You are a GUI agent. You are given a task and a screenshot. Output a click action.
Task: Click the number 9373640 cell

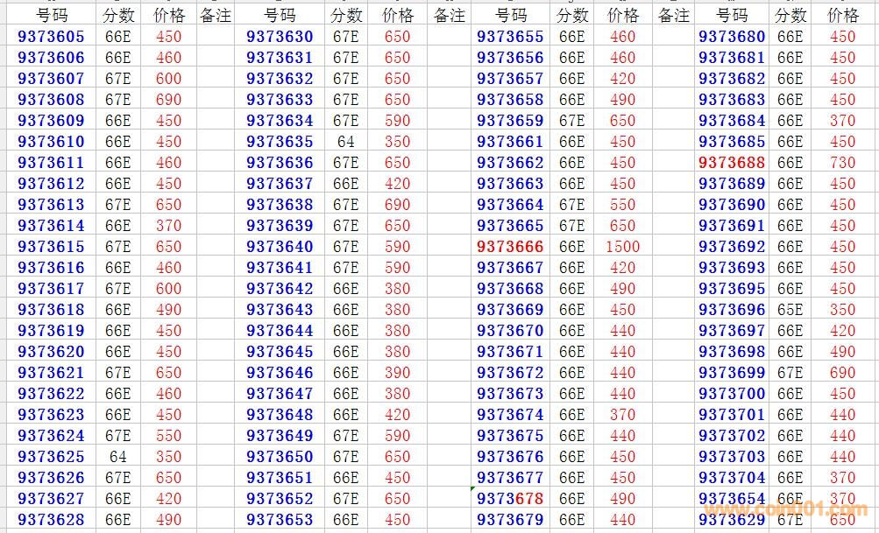(x=280, y=247)
